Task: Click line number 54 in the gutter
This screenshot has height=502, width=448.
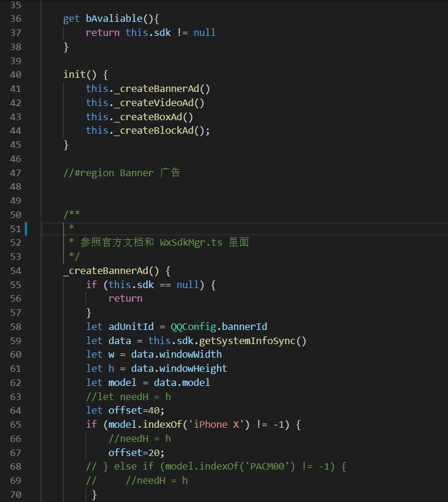Action: point(16,271)
